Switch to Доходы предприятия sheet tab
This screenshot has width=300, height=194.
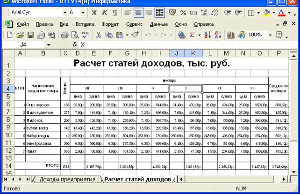67,179
